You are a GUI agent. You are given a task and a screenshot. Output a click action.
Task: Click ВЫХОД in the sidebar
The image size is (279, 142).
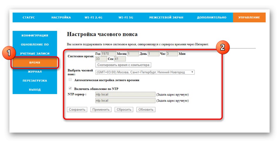[x=35, y=90]
